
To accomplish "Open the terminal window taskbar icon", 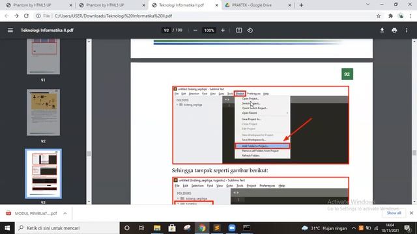I will (247, 228).
